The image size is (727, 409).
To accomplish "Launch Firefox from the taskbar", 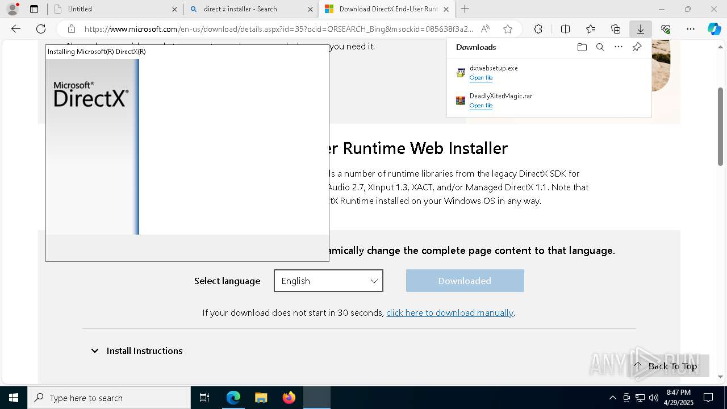I will (x=289, y=398).
